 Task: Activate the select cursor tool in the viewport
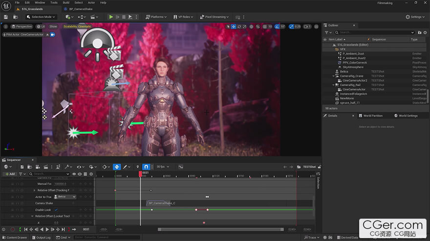click(228, 26)
